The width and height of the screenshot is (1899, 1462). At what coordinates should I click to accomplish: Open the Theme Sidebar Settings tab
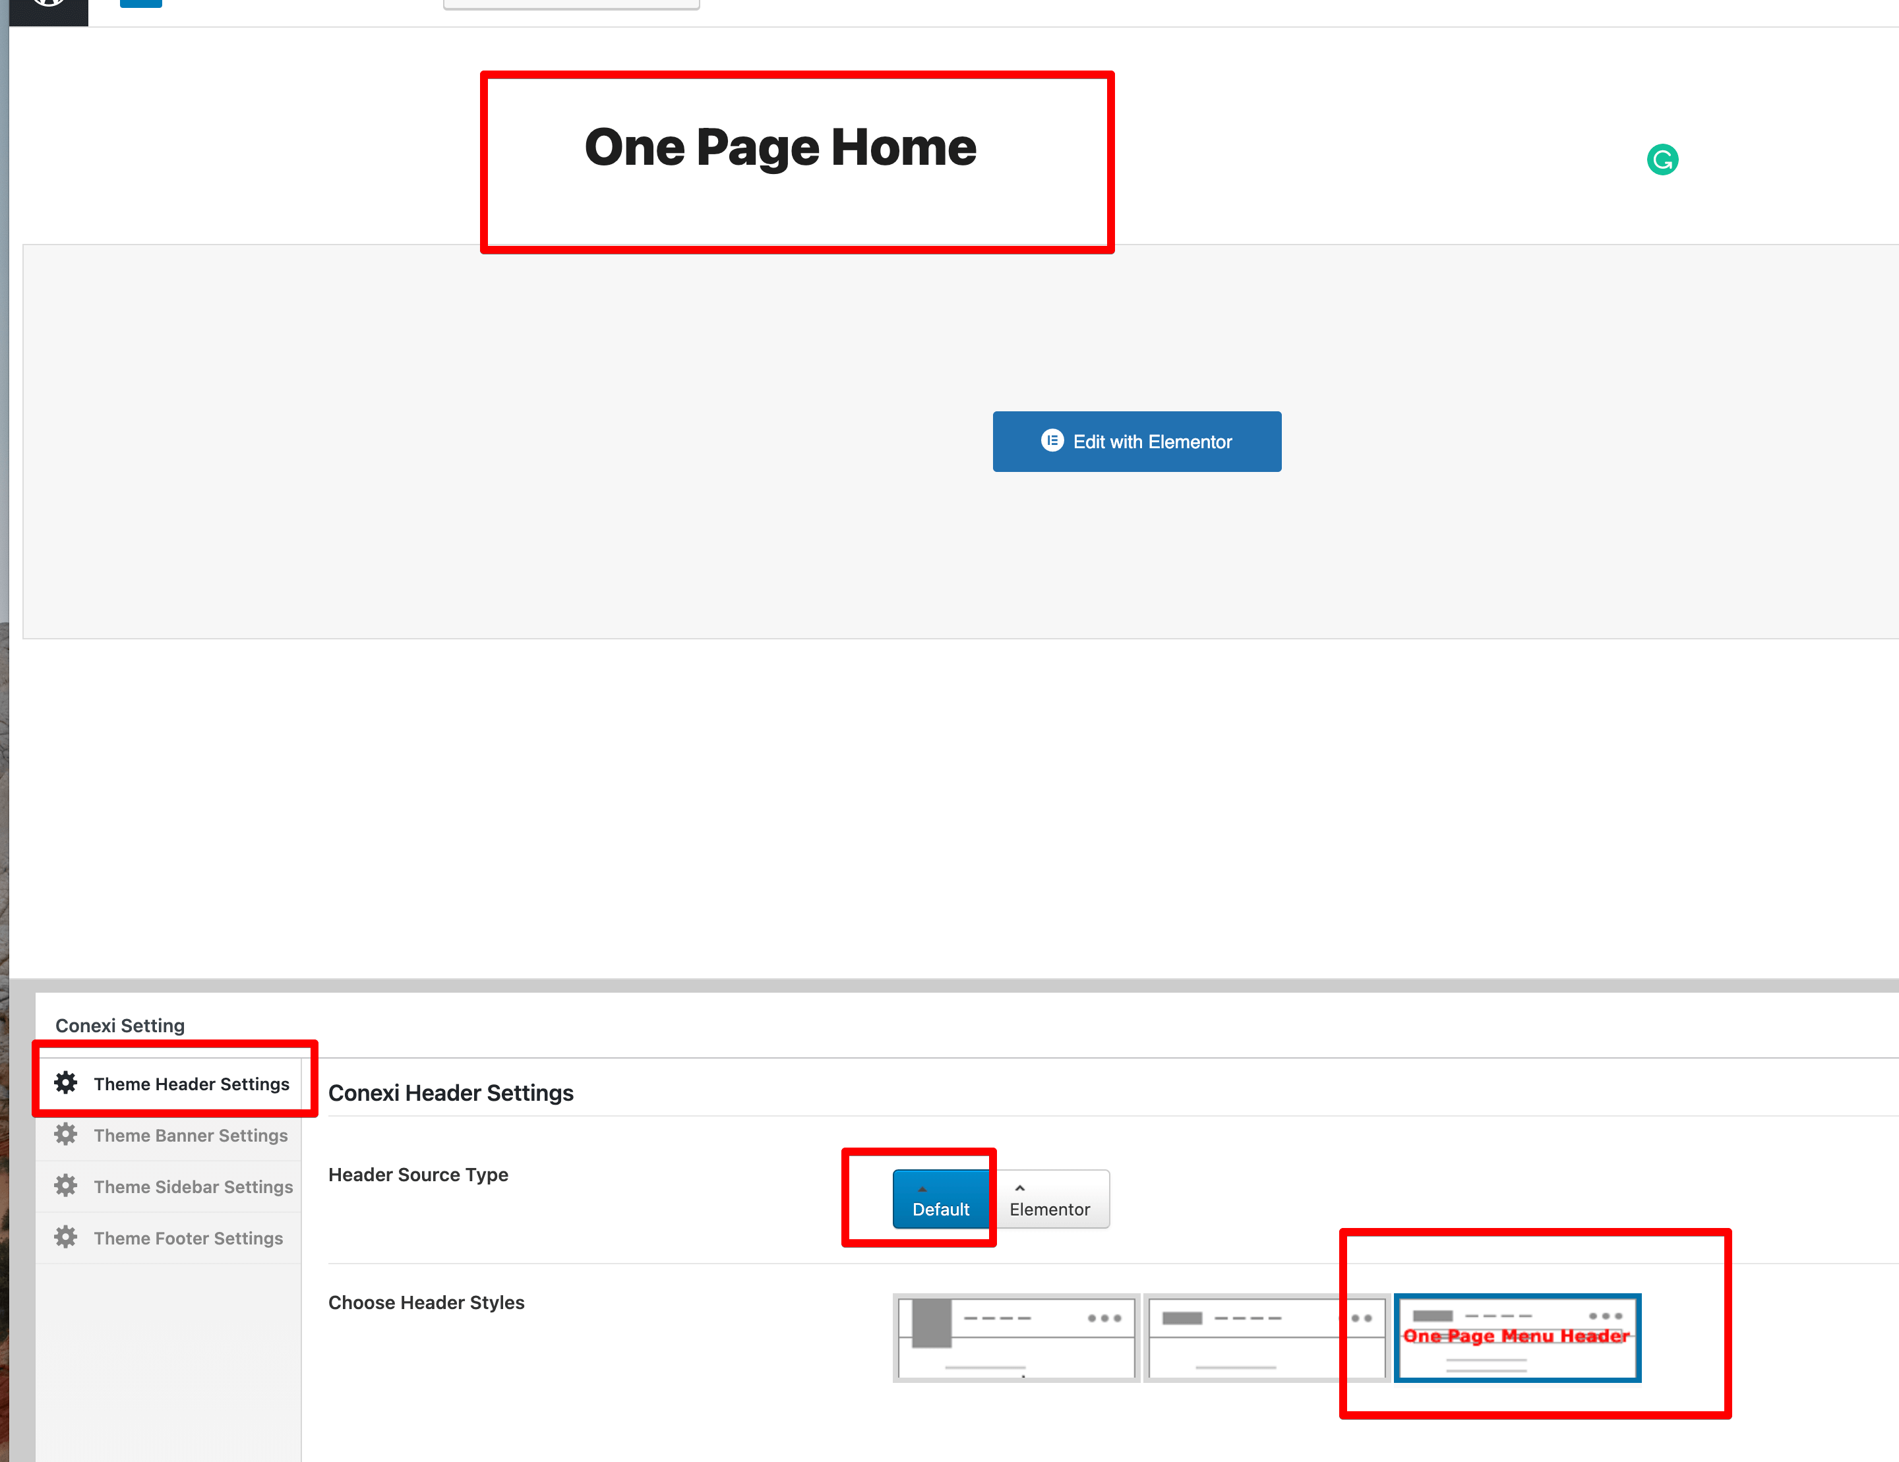(x=193, y=1186)
